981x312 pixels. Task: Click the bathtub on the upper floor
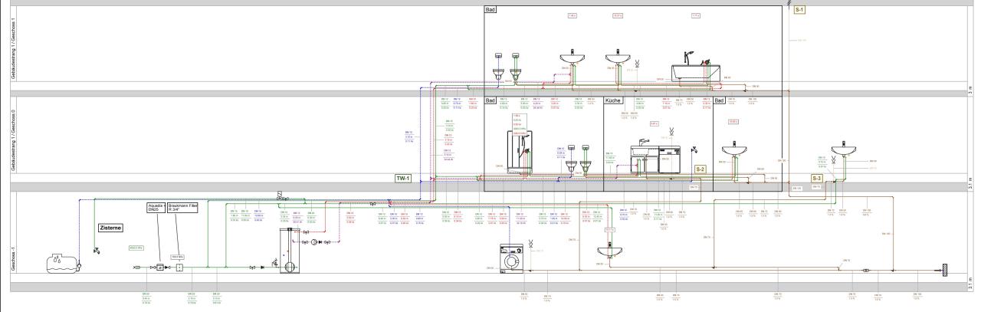click(x=696, y=71)
